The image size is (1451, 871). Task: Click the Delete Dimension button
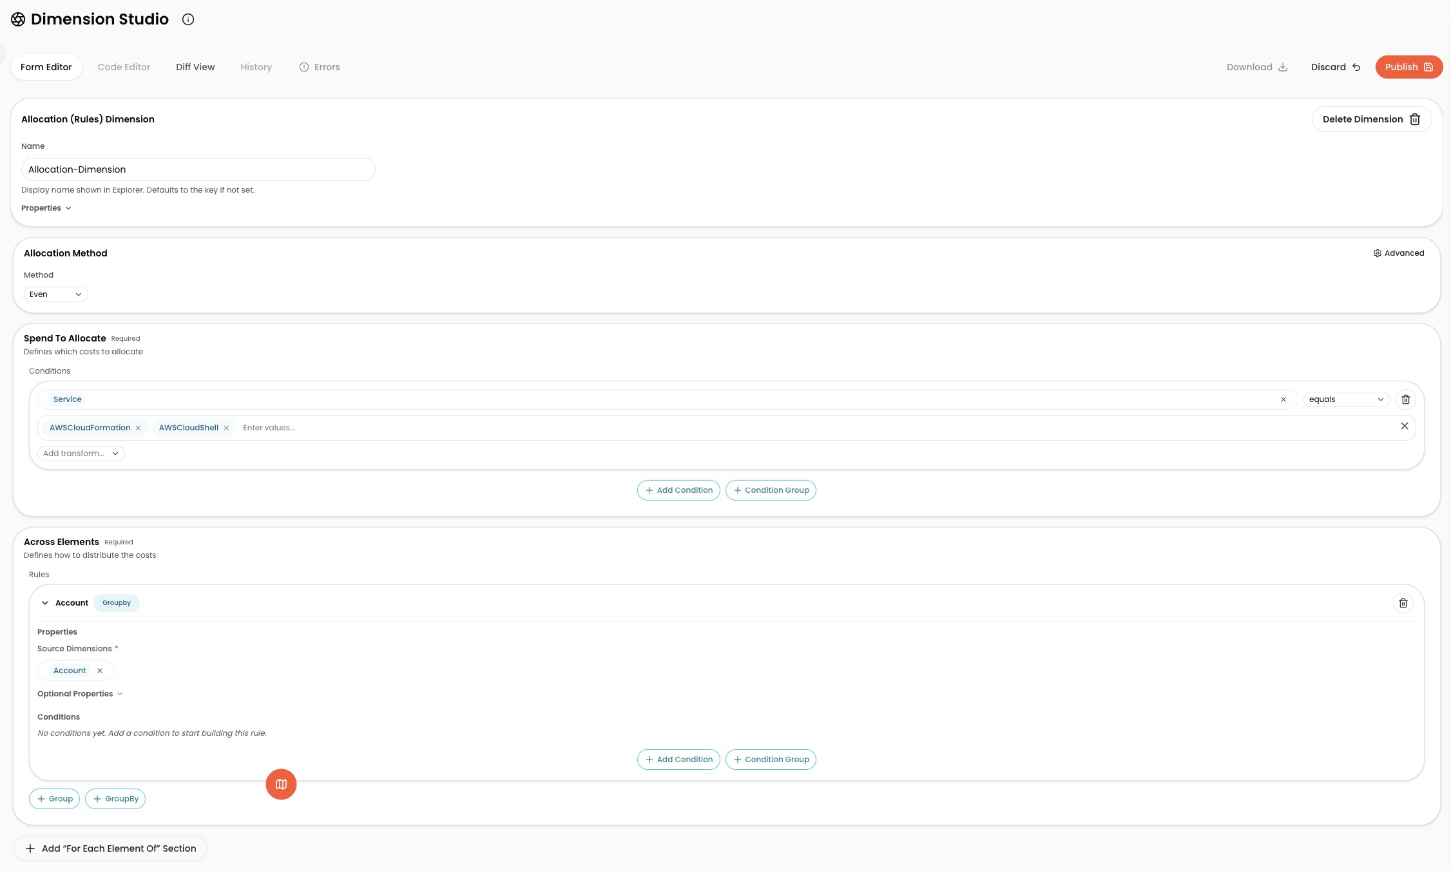pos(1372,119)
